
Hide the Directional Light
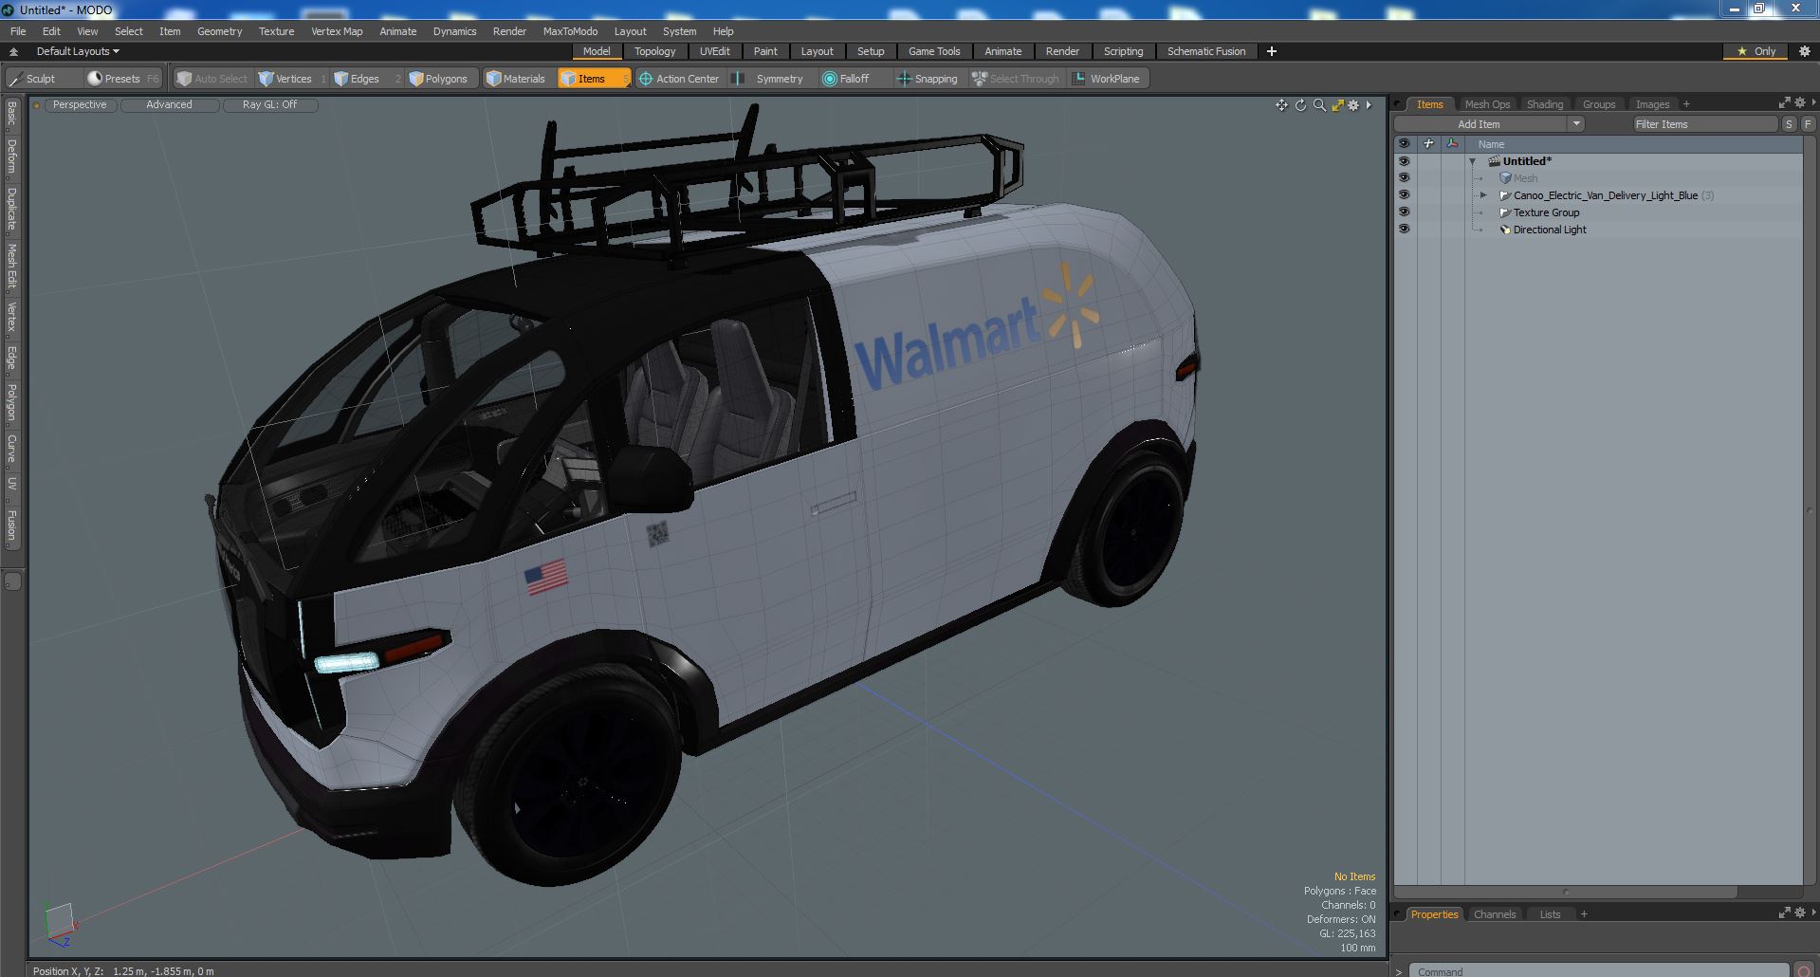pos(1404,230)
